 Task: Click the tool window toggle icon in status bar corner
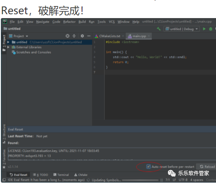point(4,180)
